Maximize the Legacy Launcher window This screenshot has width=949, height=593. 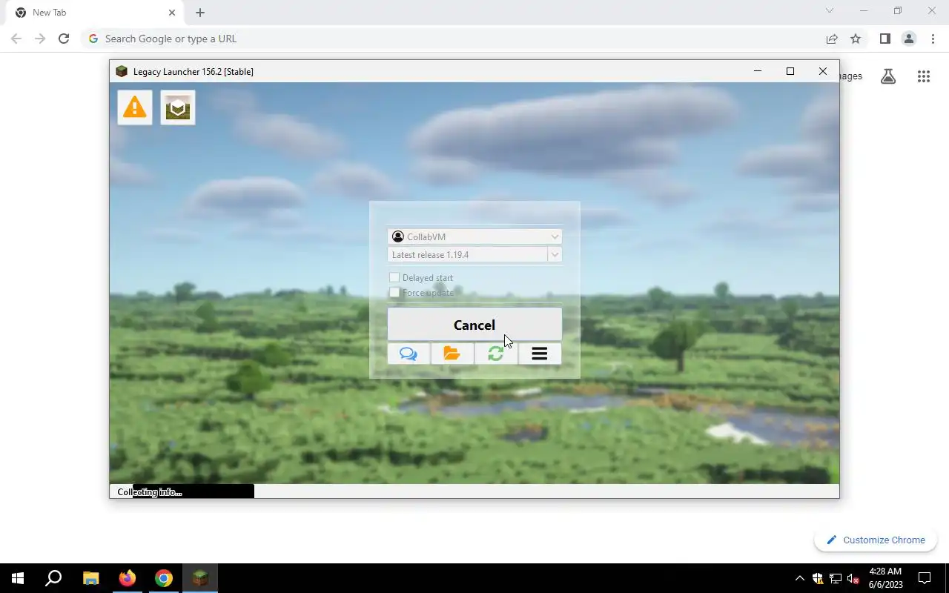click(790, 71)
